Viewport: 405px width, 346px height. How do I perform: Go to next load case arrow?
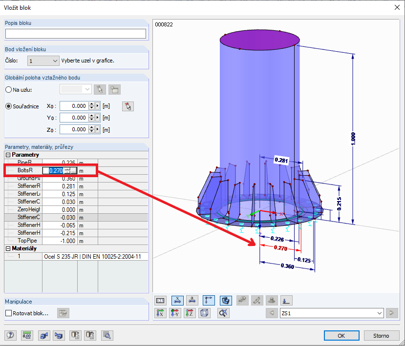click(x=392, y=313)
